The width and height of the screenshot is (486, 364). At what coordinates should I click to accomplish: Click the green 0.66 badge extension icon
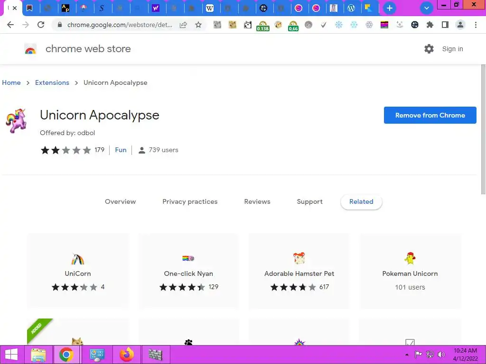[x=293, y=26]
